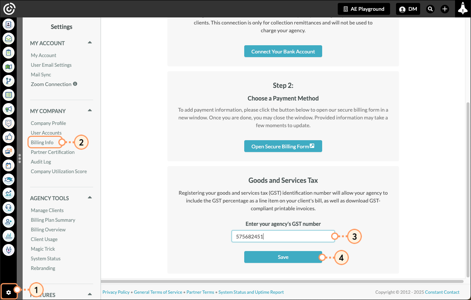Click the rocket icon in top corner
471x300 pixels.
point(462,9)
